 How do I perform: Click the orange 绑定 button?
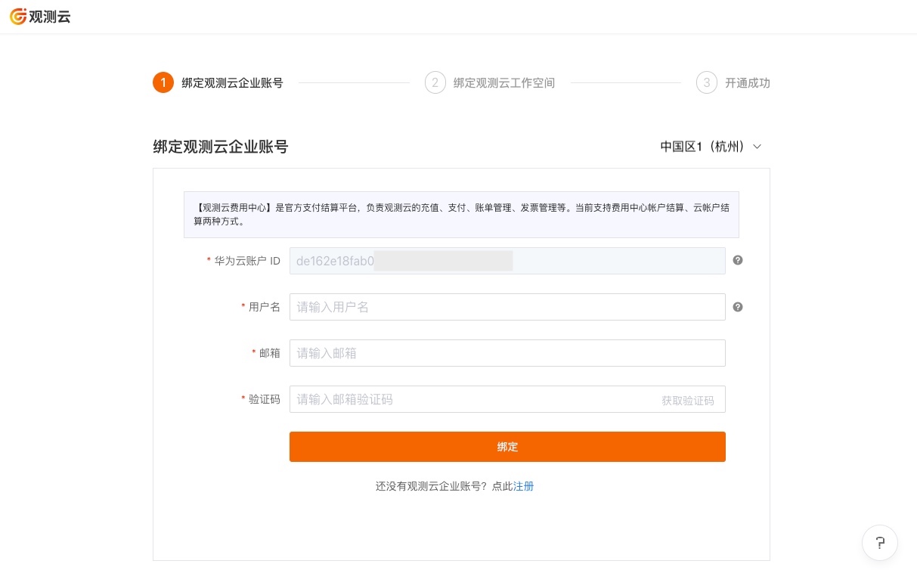click(507, 447)
